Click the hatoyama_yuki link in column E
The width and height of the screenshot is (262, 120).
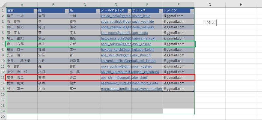[144, 38]
